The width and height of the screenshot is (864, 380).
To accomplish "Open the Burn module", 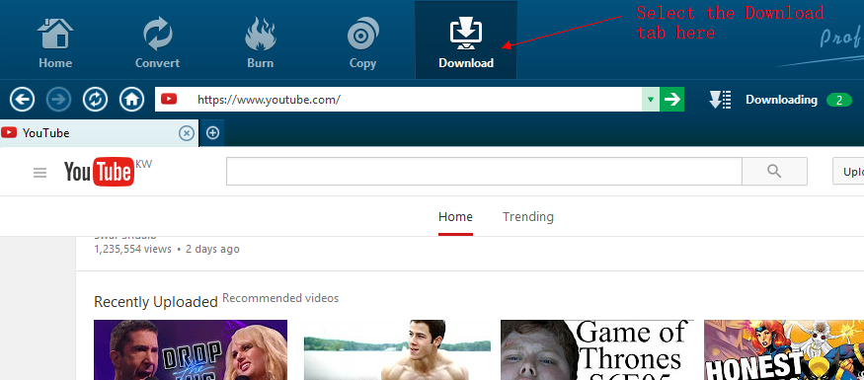I will (260, 43).
